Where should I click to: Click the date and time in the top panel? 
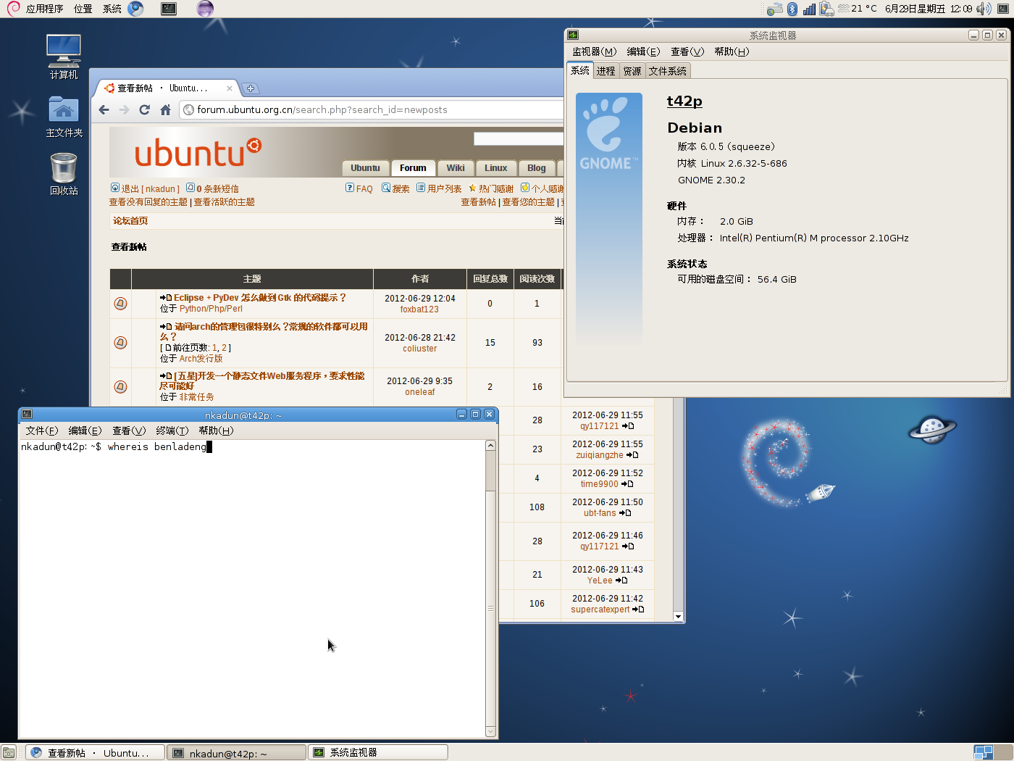coord(929,9)
